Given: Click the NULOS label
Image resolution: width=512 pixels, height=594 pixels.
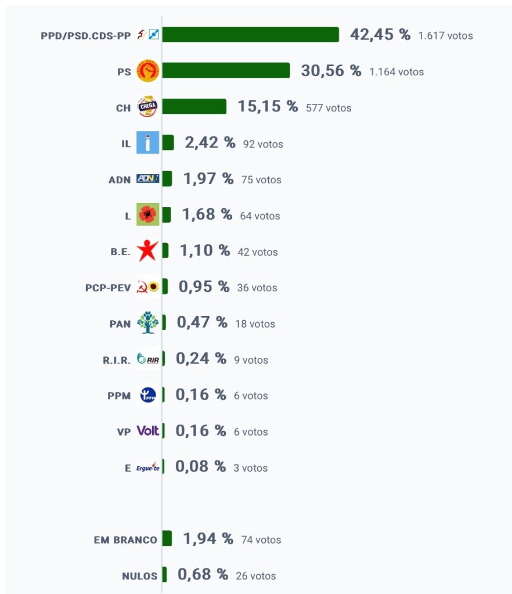Looking at the screenshot, I should click(139, 576).
